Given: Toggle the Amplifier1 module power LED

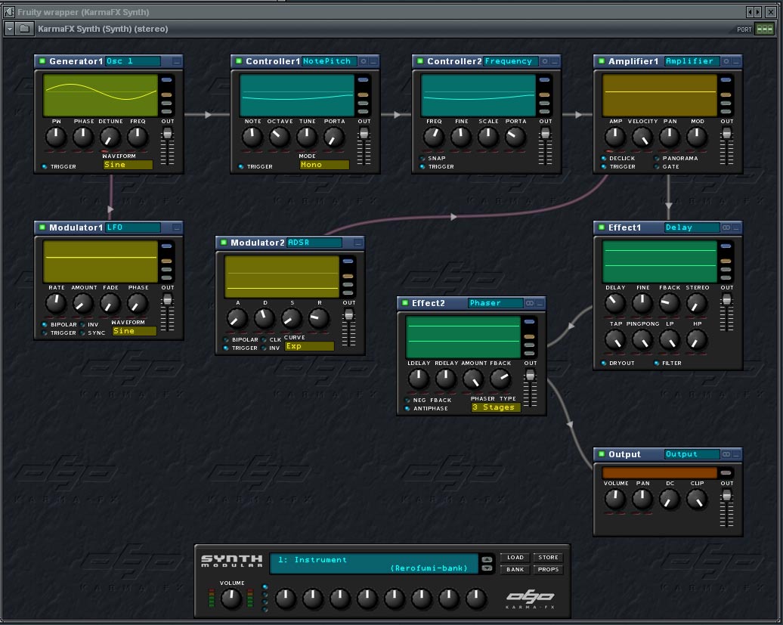Looking at the screenshot, I should click(x=602, y=61).
